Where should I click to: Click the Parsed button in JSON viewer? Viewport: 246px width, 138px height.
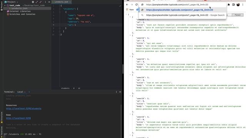[x=238, y=15]
